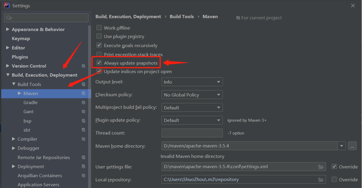The height and width of the screenshot is (188, 362).
Task: Open the Plugin update policy dropdown
Action: pyautogui.click(x=192, y=120)
